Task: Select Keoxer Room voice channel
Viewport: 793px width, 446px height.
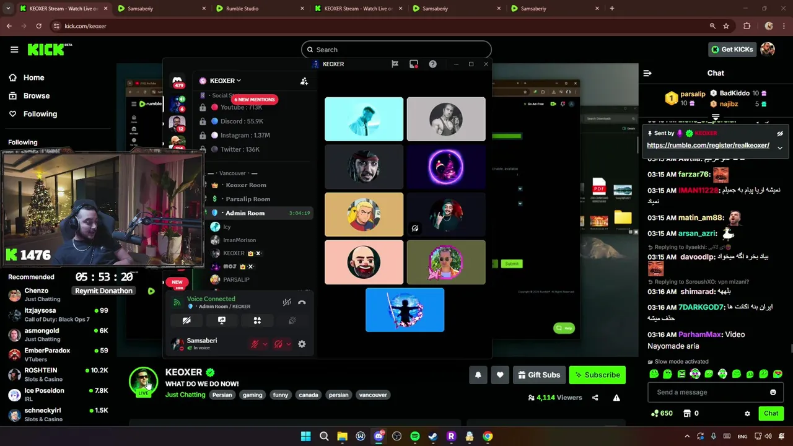Action: point(246,185)
